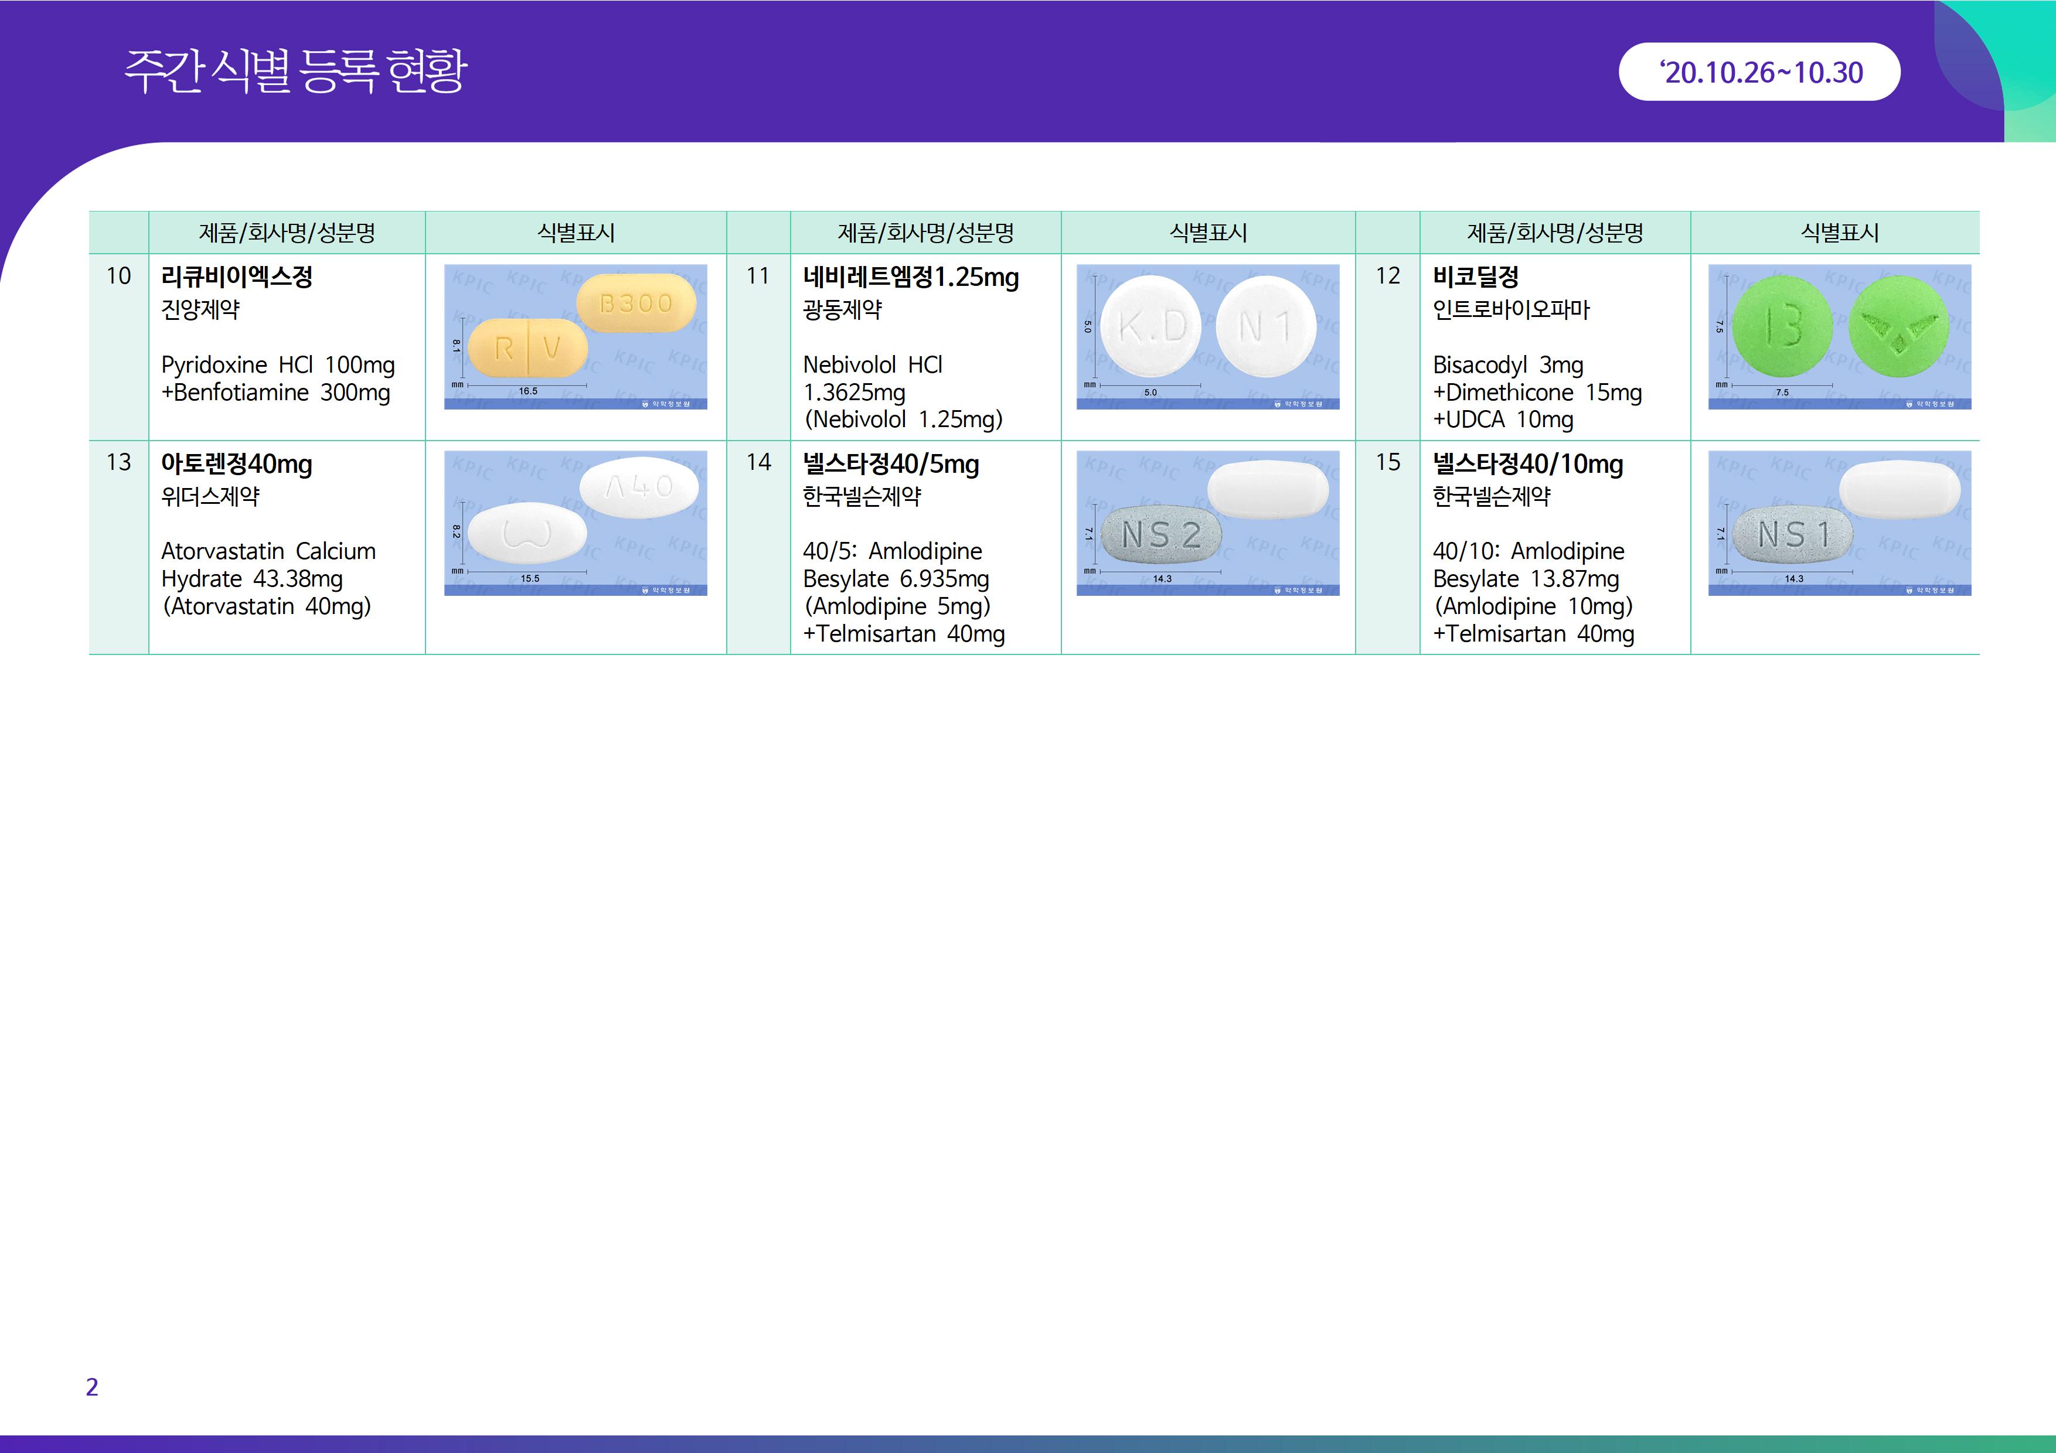Image resolution: width=2056 pixels, height=1453 pixels.
Task: Click the green tablet marked 13
Action: click(1782, 327)
